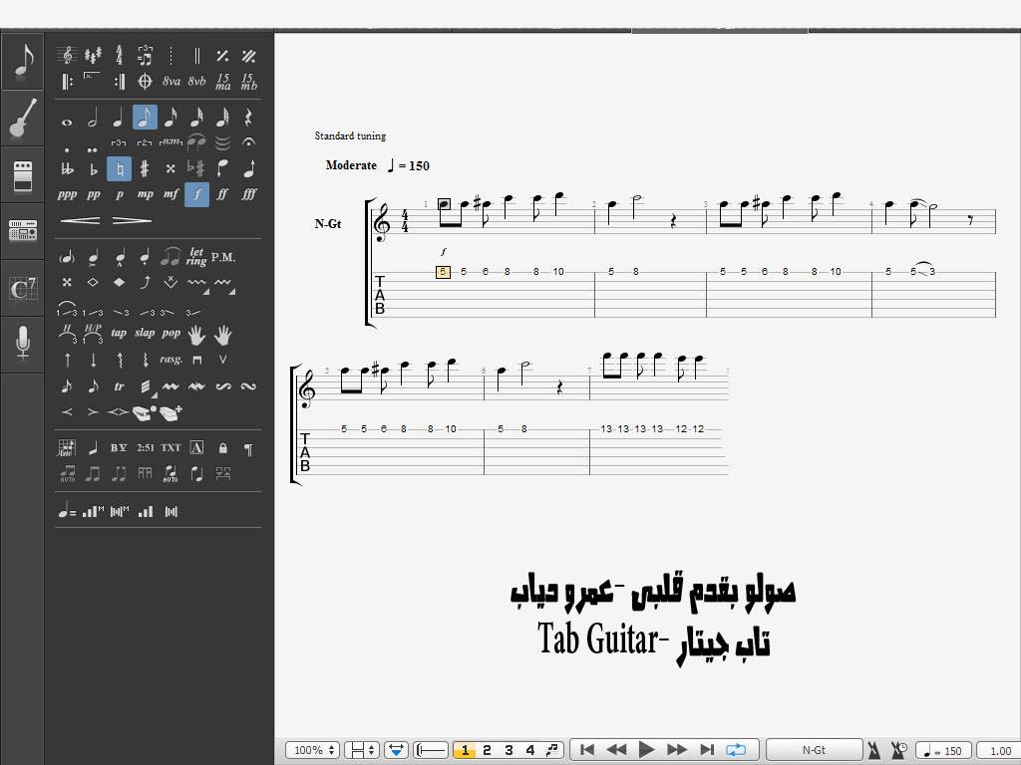Toggle the highlighted natural accidental
Viewport: 1021px width, 765px height.
coord(119,169)
